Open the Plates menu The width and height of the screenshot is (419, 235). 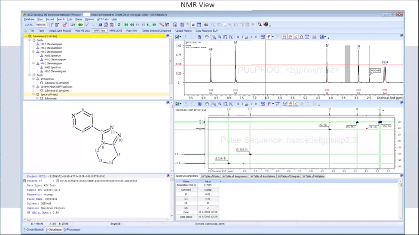pyautogui.click(x=79, y=19)
